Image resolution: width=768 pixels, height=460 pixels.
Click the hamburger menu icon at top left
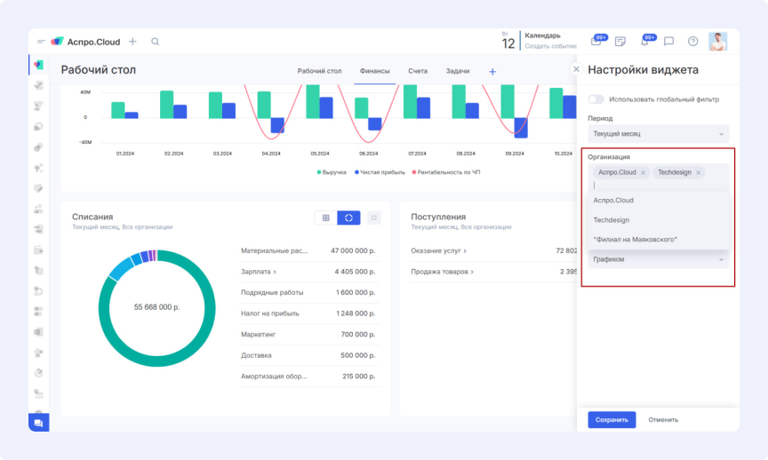[41, 42]
